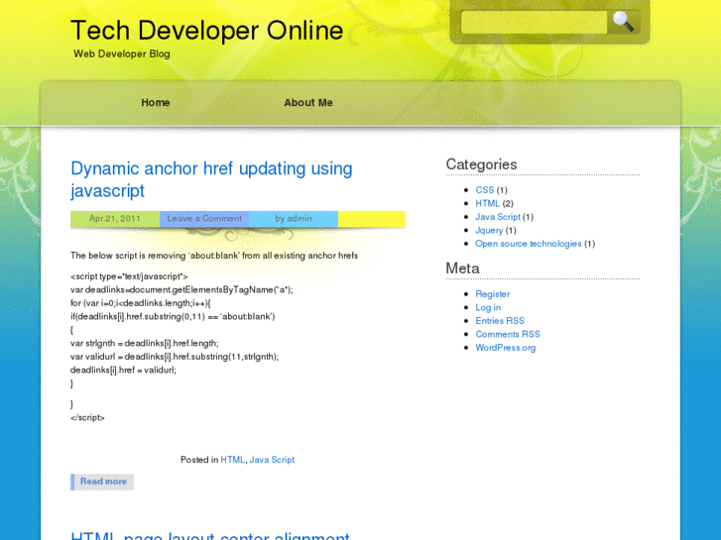Click the Web Developer Blog tagline

121,54
